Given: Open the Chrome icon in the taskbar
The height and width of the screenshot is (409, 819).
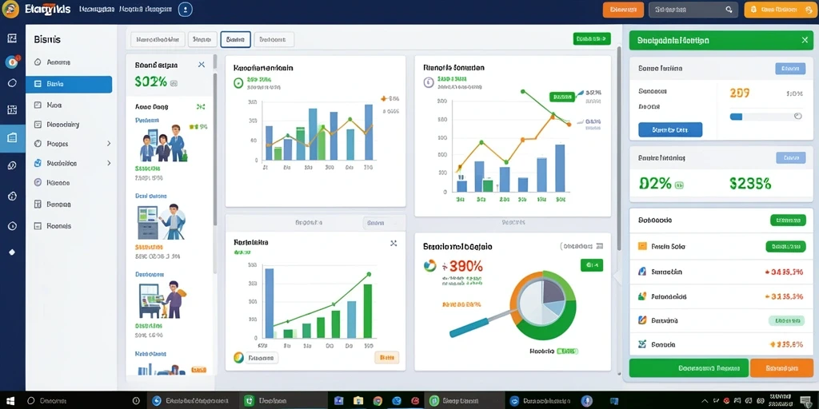Looking at the screenshot, I should pos(378,401).
